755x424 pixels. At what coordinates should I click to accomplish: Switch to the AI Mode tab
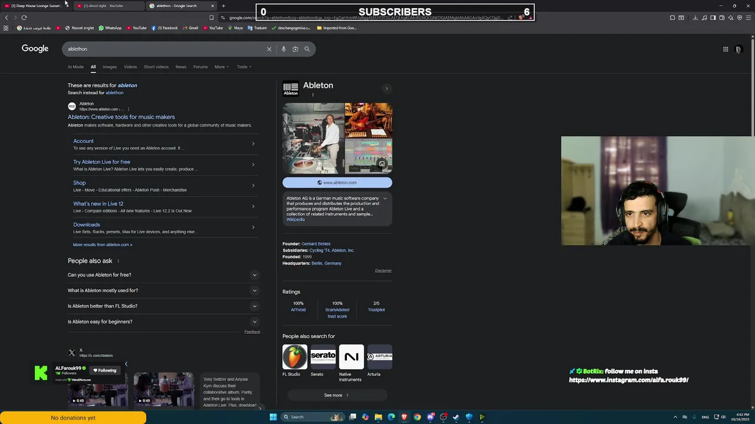[x=75, y=67]
